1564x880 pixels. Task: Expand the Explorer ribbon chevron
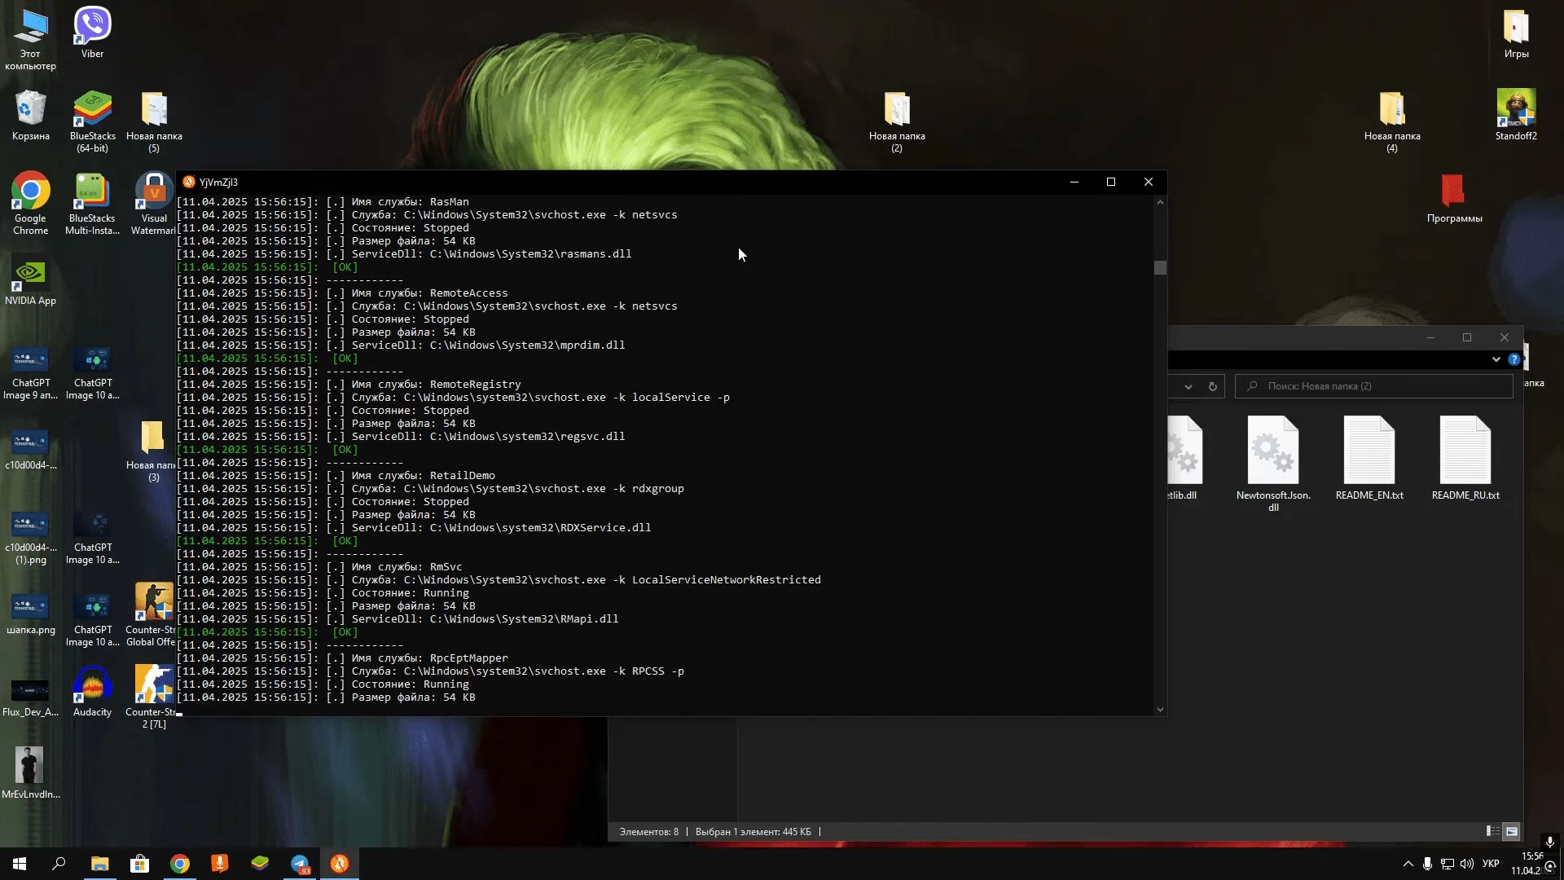pyautogui.click(x=1496, y=359)
